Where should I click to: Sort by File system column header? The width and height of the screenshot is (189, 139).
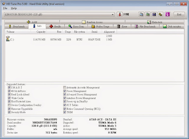pyautogui.click(x=79, y=32)
